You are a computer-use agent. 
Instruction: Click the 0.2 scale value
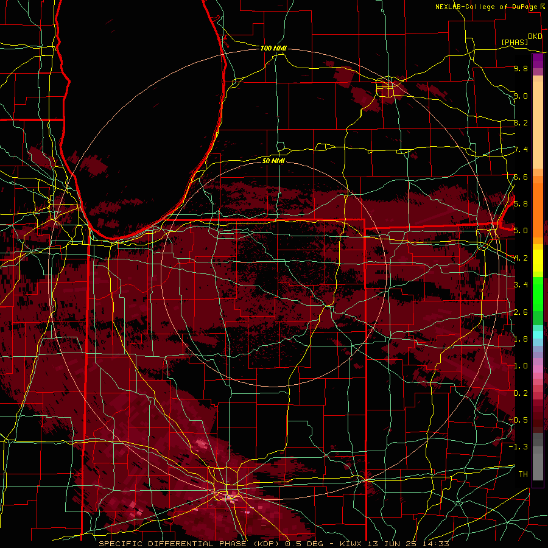[x=521, y=393]
